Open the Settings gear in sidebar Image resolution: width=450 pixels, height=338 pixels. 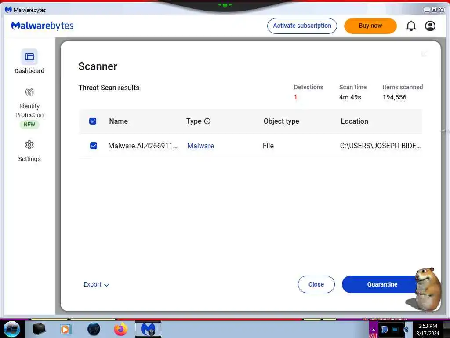click(x=29, y=145)
